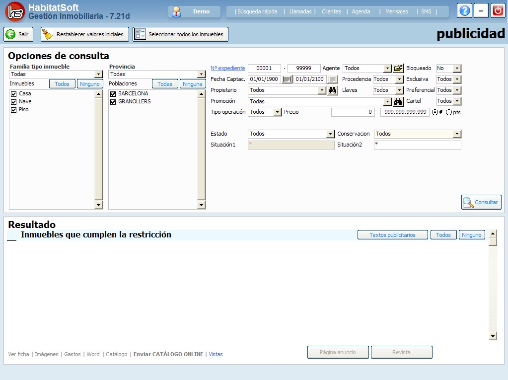Expand the Provincia dropdown

pyautogui.click(x=201, y=74)
